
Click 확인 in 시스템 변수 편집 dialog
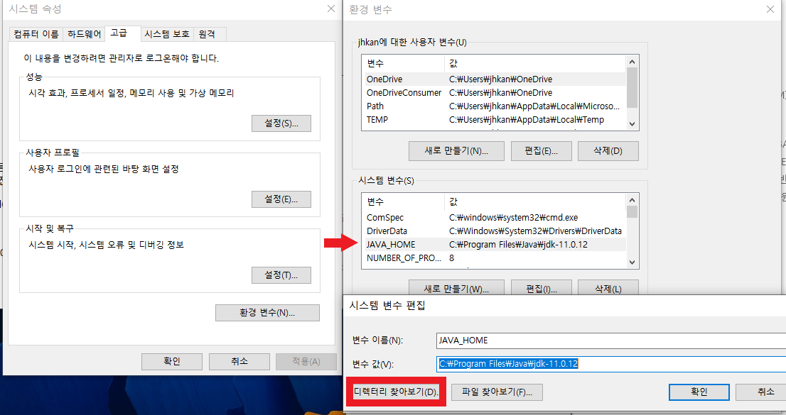699,392
